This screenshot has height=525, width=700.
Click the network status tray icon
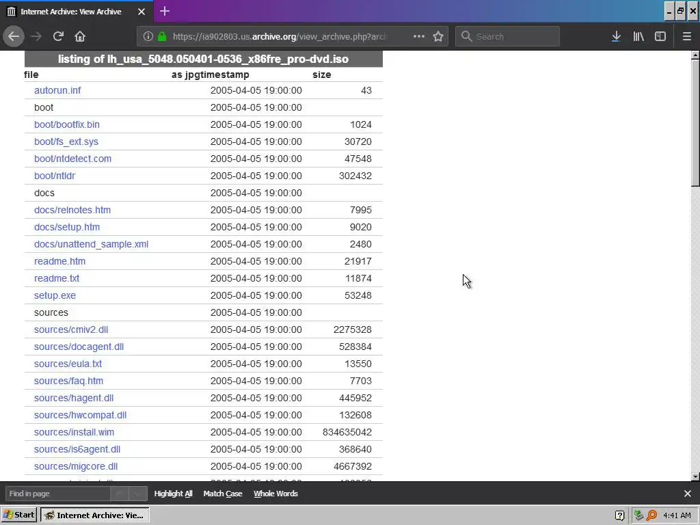pos(639,515)
